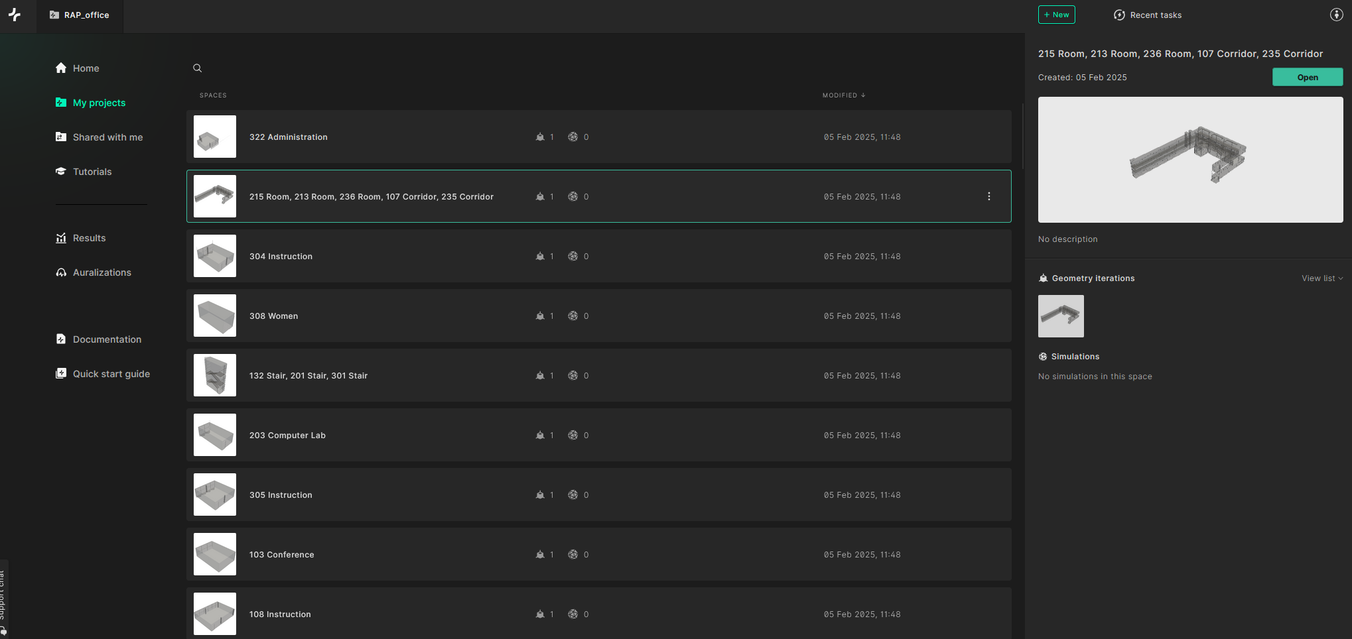Click geometry icon in the 215 Room row
This screenshot has height=639, width=1352.
click(x=540, y=197)
